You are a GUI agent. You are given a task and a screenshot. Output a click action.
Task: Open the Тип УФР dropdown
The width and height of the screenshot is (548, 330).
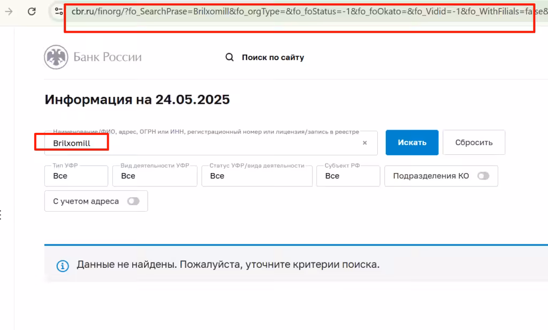tap(76, 176)
